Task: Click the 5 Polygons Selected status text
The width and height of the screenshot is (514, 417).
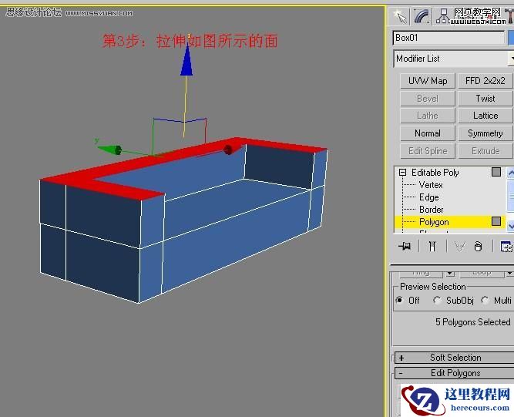Action: [472, 322]
